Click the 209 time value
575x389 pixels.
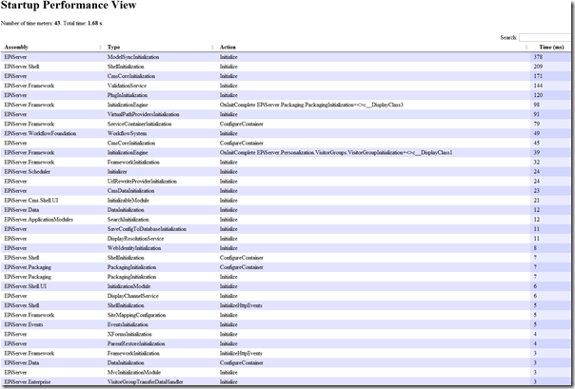point(538,67)
